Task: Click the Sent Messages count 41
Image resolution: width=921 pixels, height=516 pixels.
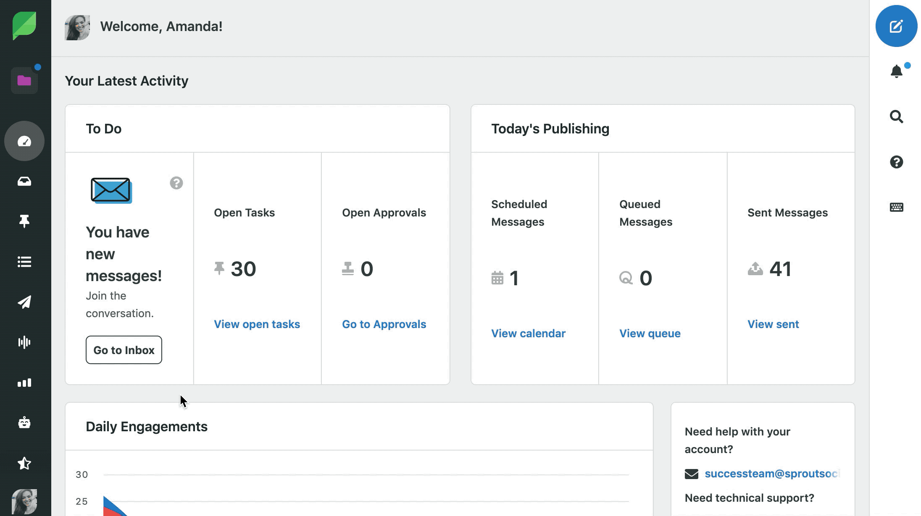Action: click(x=780, y=268)
